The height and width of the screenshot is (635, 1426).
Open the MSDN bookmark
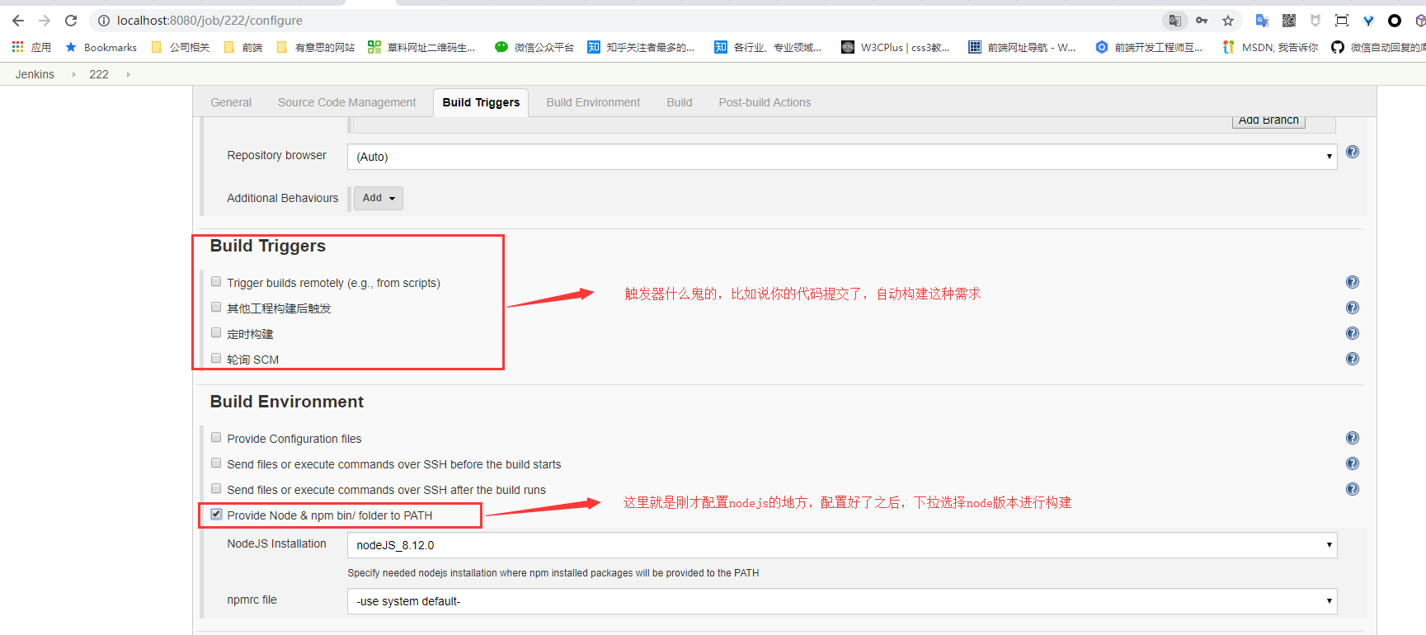(1270, 47)
